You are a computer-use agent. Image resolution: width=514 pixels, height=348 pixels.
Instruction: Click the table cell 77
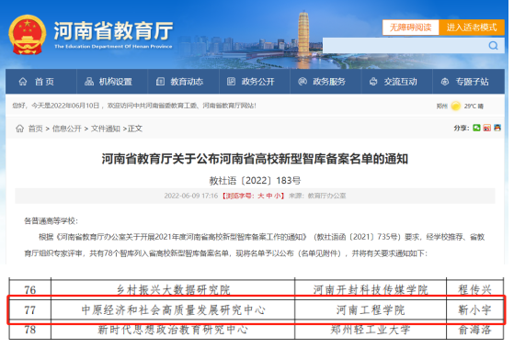click(x=29, y=309)
